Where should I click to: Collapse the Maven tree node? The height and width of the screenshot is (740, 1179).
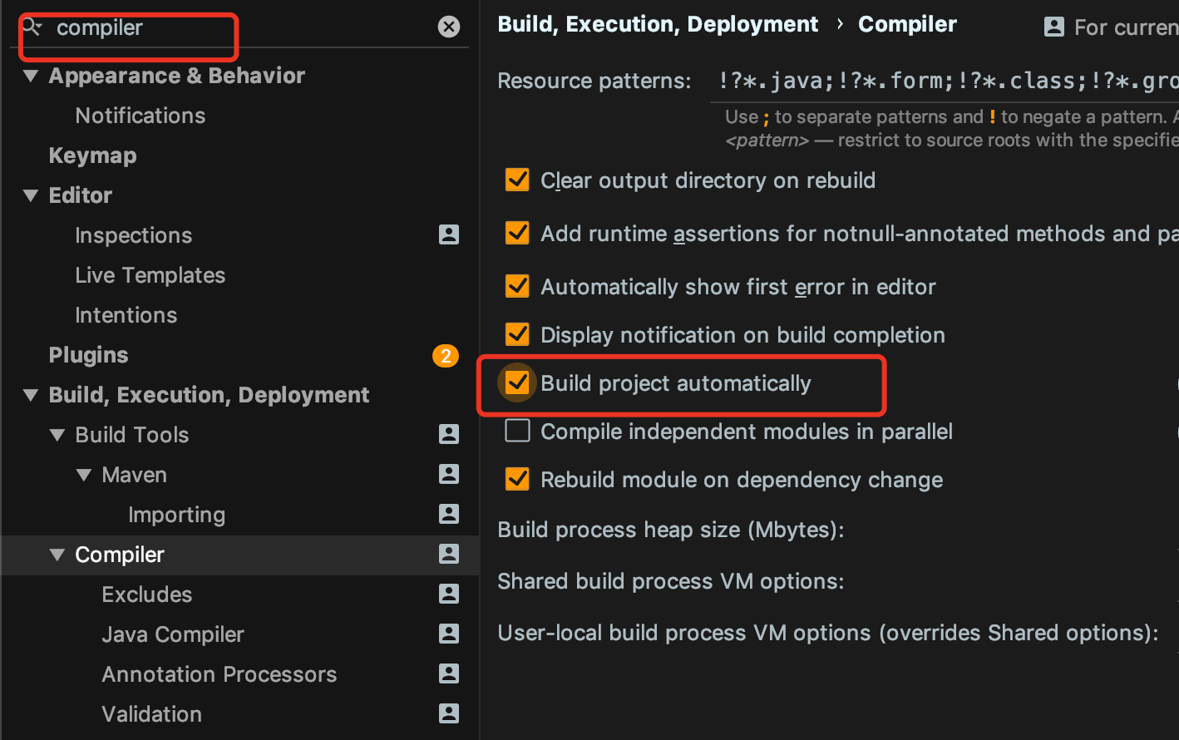[x=84, y=475]
